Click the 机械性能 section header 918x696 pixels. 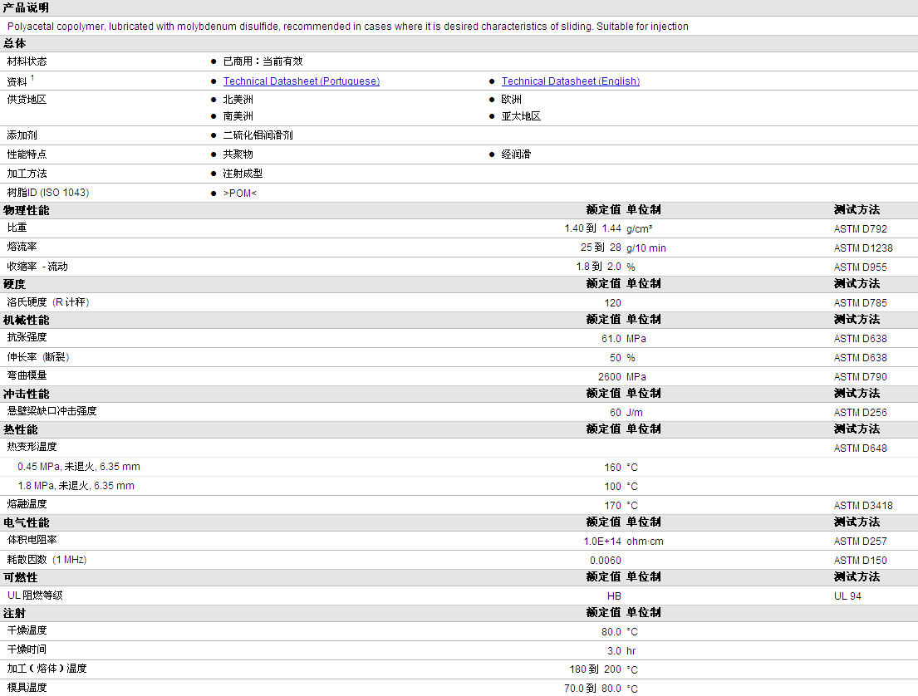point(26,321)
